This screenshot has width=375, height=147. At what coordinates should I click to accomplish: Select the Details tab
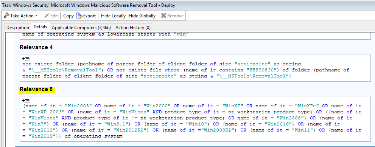point(40,27)
